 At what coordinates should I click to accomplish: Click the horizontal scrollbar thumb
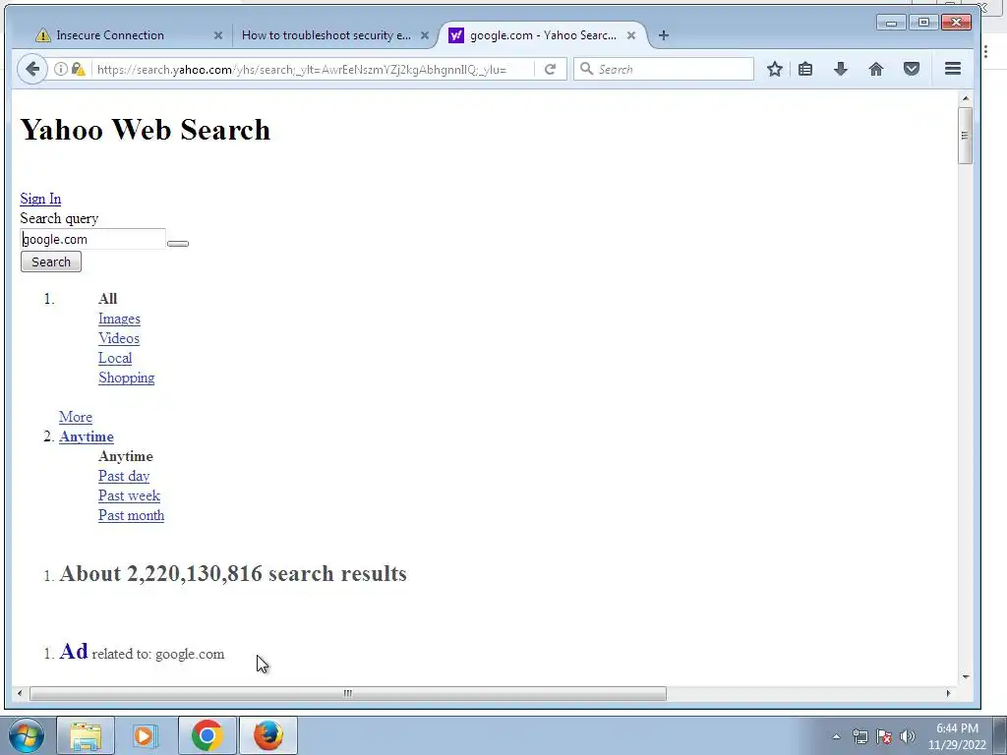point(347,693)
